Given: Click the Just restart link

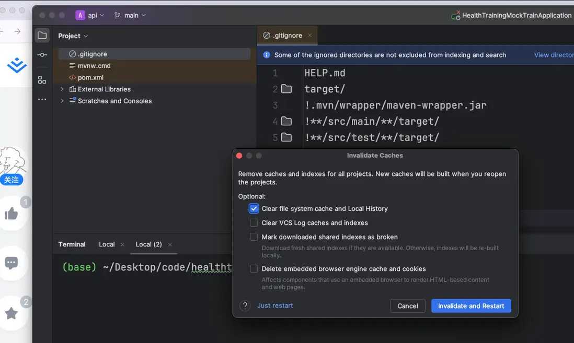Looking at the screenshot, I should click(x=275, y=306).
